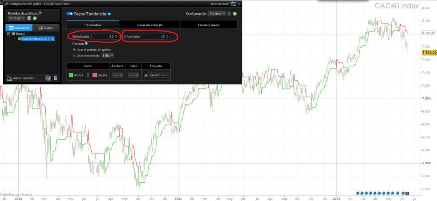Save the current Configuración preset
Screen dimensions: 437x201
point(229,14)
